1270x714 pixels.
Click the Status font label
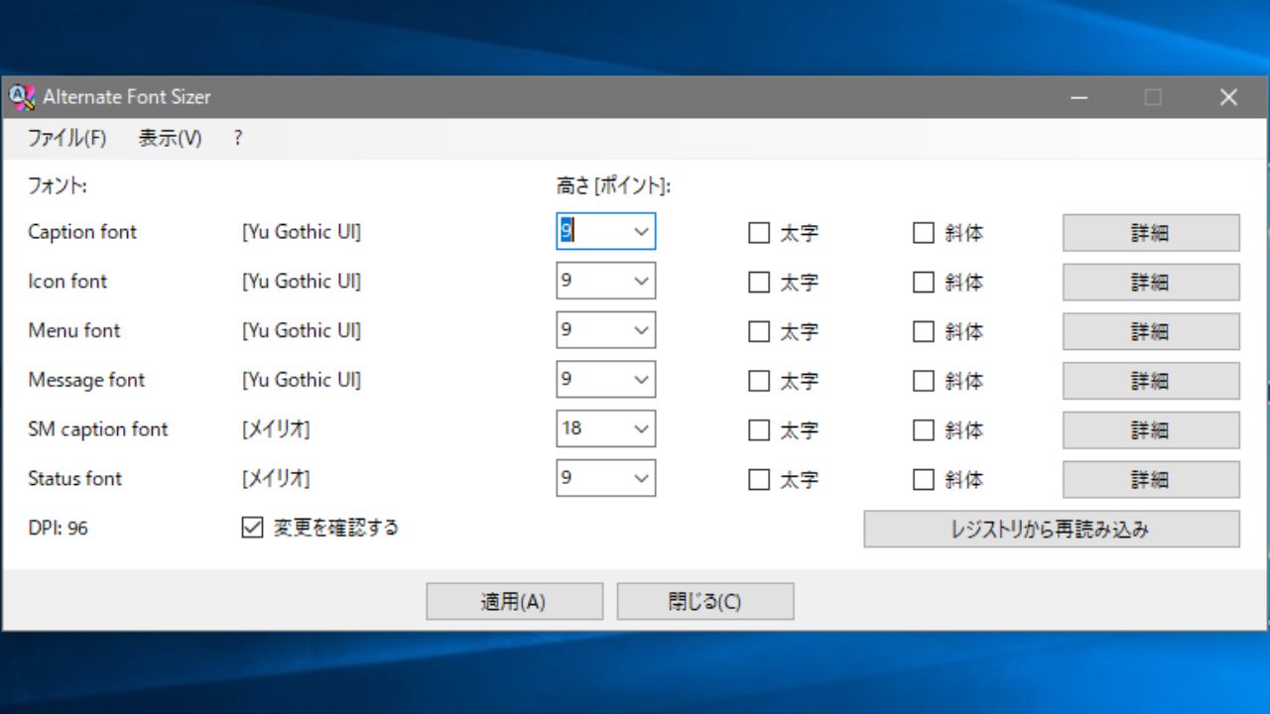tap(75, 480)
